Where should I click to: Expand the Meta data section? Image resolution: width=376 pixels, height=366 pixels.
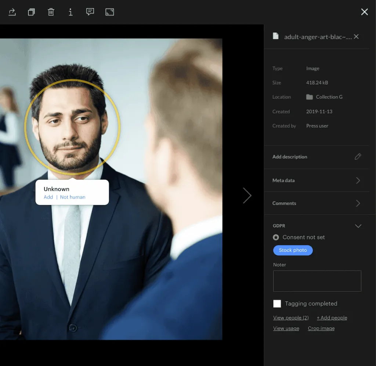click(x=317, y=180)
